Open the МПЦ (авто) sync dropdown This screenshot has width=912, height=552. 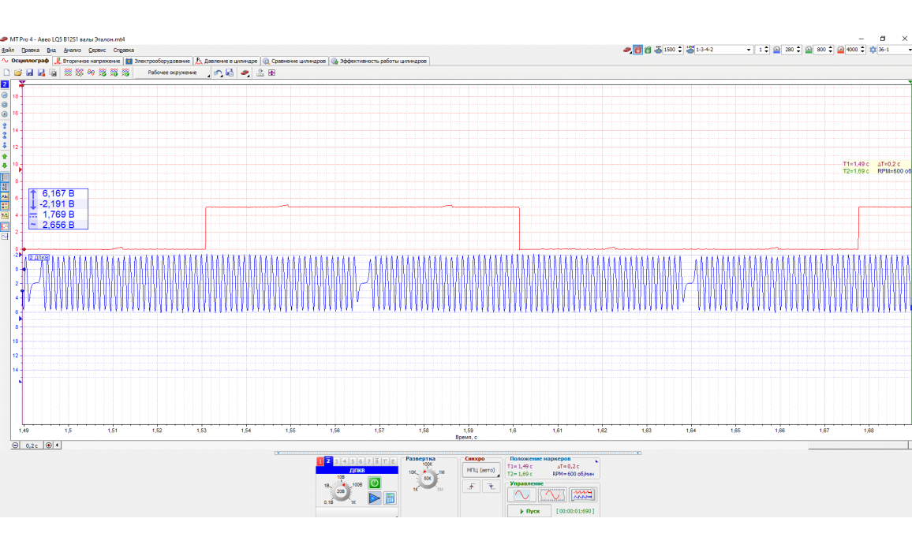click(x=482, y=471)
